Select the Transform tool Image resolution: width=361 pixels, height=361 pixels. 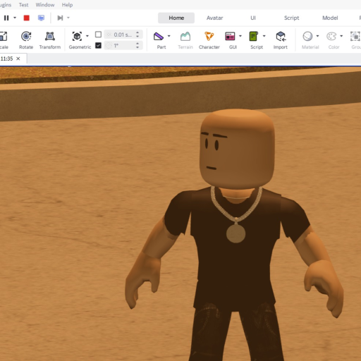click(50, 40)
